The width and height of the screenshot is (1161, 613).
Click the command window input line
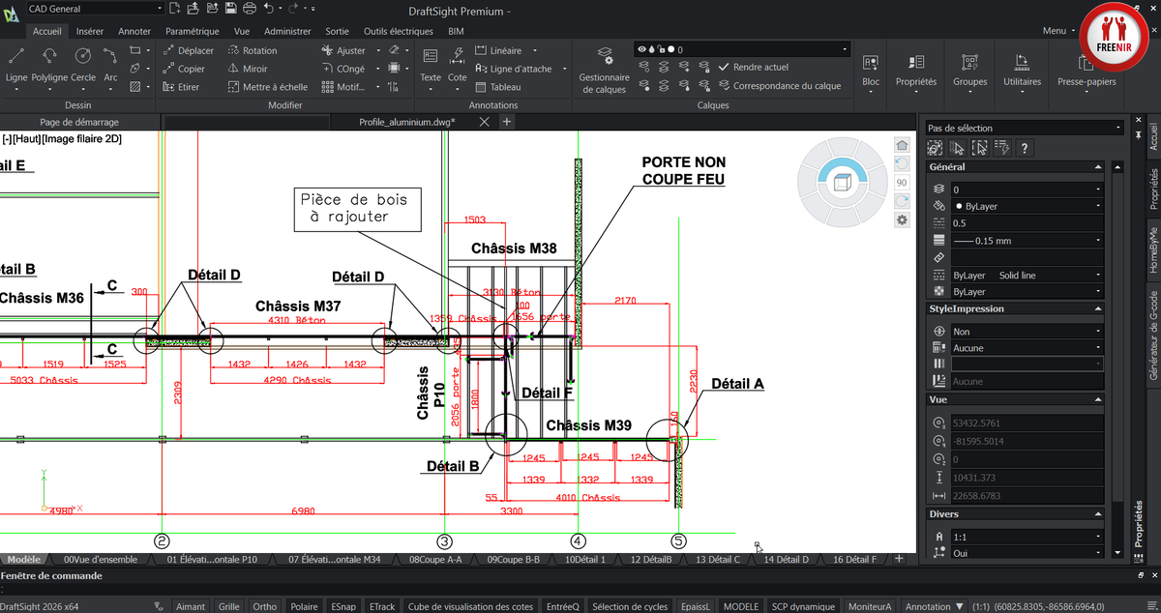pyautogui.click(x=580, y=589)
